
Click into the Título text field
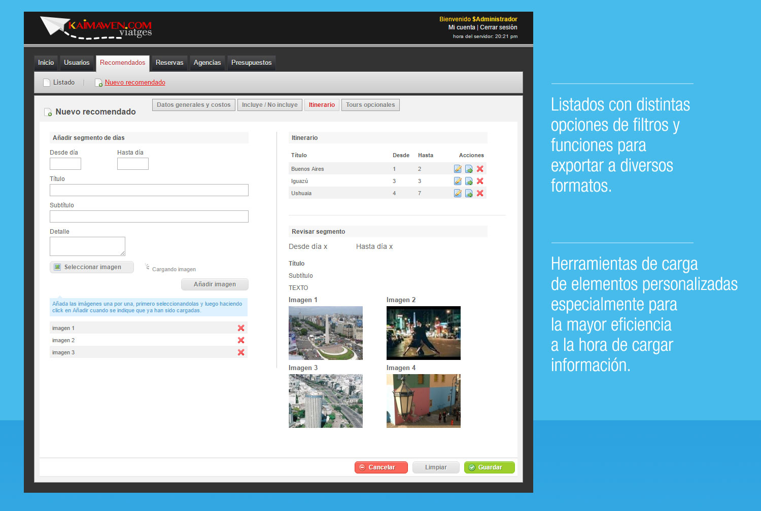[149, 190]
